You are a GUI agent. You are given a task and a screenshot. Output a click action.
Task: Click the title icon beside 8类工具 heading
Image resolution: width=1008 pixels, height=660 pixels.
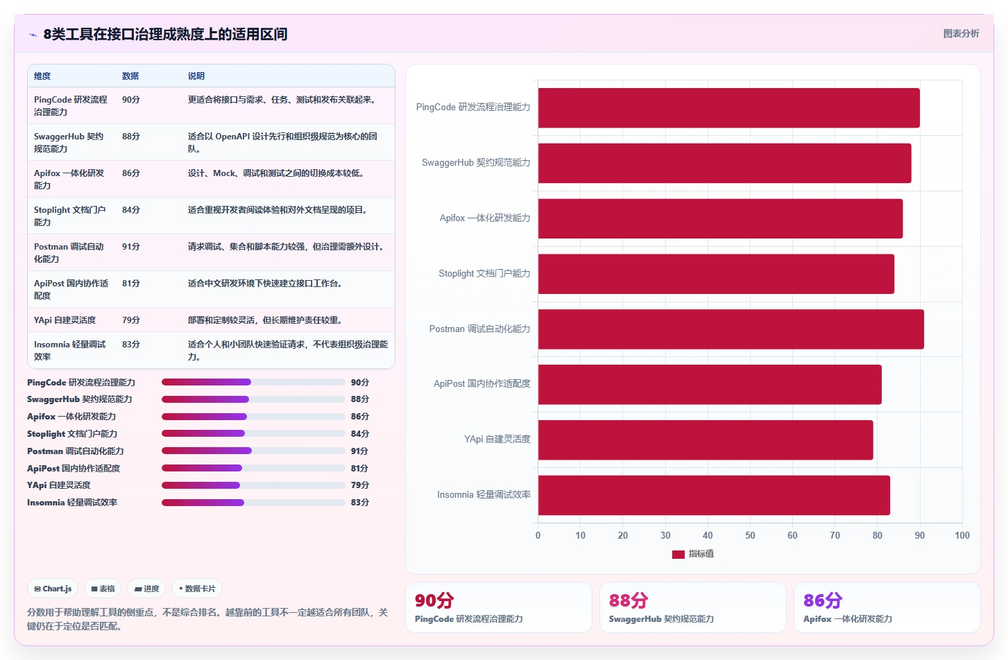[33, 35]
